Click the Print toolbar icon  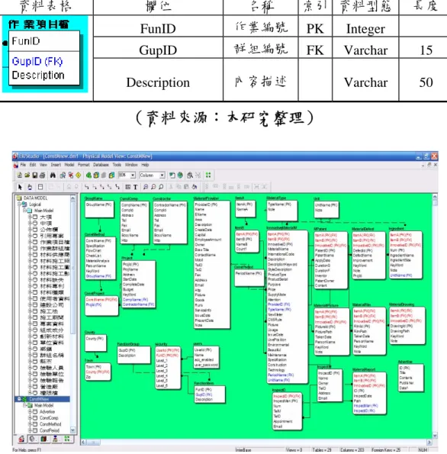[42, 175]
